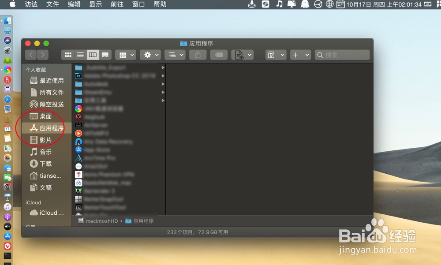Click the calendar icon in menu bar
Viewport: 441px width, 265px height.
tap(340, 4)
